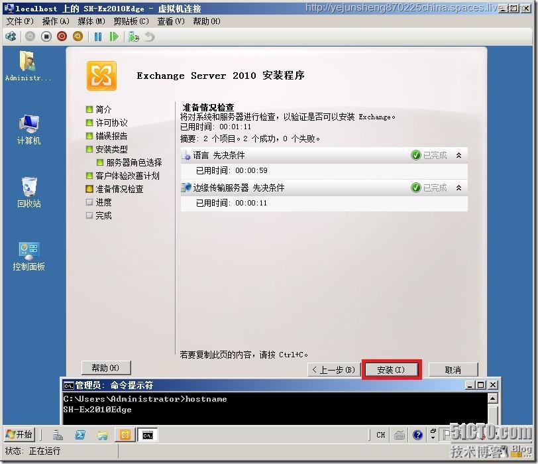Image resolution: width=538 pixels, height=464 pixels.
Task: Select the 回收站 recycle bin icon
Action: (29, 192)
